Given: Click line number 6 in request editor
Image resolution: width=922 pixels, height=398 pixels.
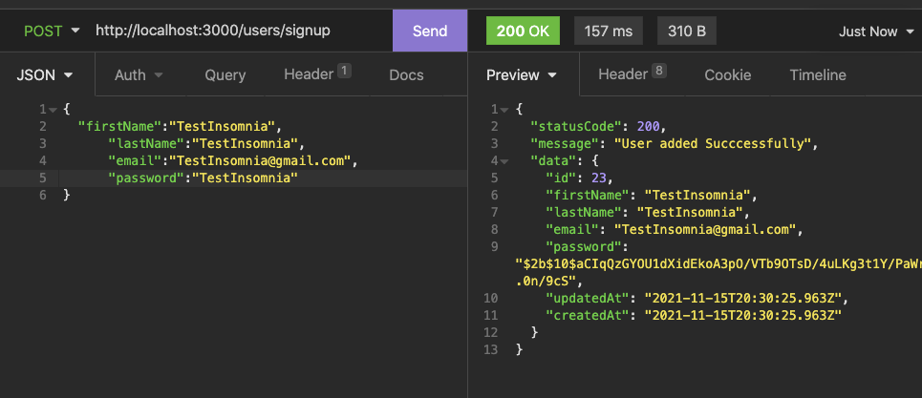Looking at the screenshot, I should [43, 195].
